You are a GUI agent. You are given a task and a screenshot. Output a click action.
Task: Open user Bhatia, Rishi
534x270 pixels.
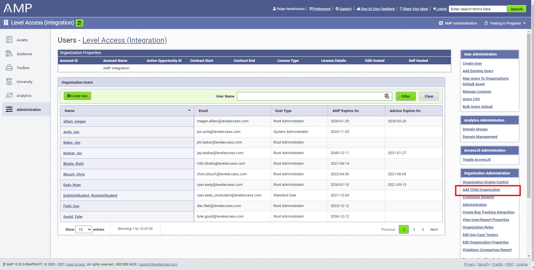(x=73, y=164)
